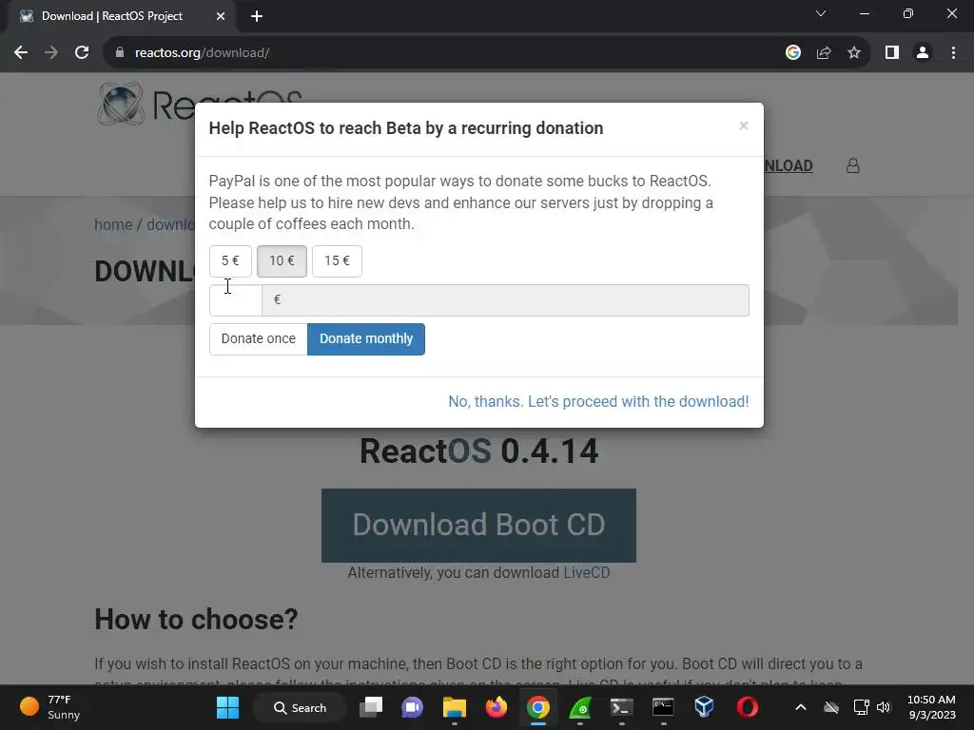The width and height of the screenshot is (974, 730).
Task: Switch to Chrome on the taskbar
Action: 538,707
